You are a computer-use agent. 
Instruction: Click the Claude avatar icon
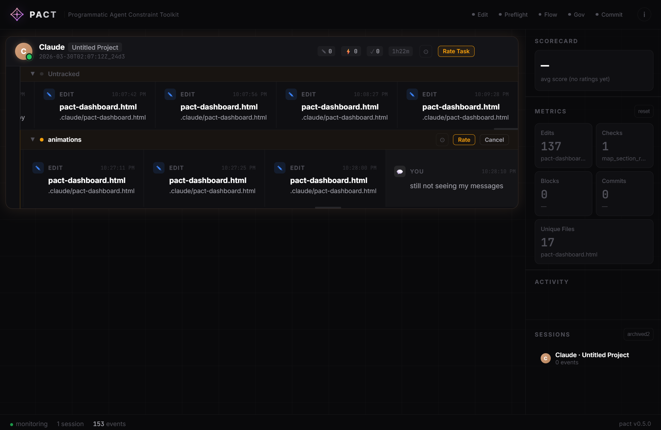click(x=23, y=51)
